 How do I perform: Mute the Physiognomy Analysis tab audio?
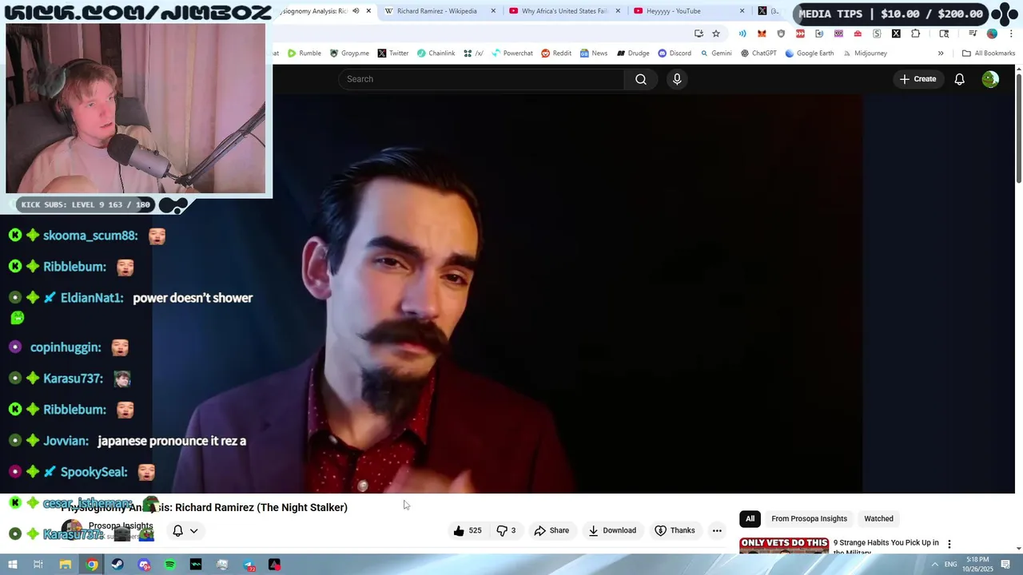click(356, 11)
